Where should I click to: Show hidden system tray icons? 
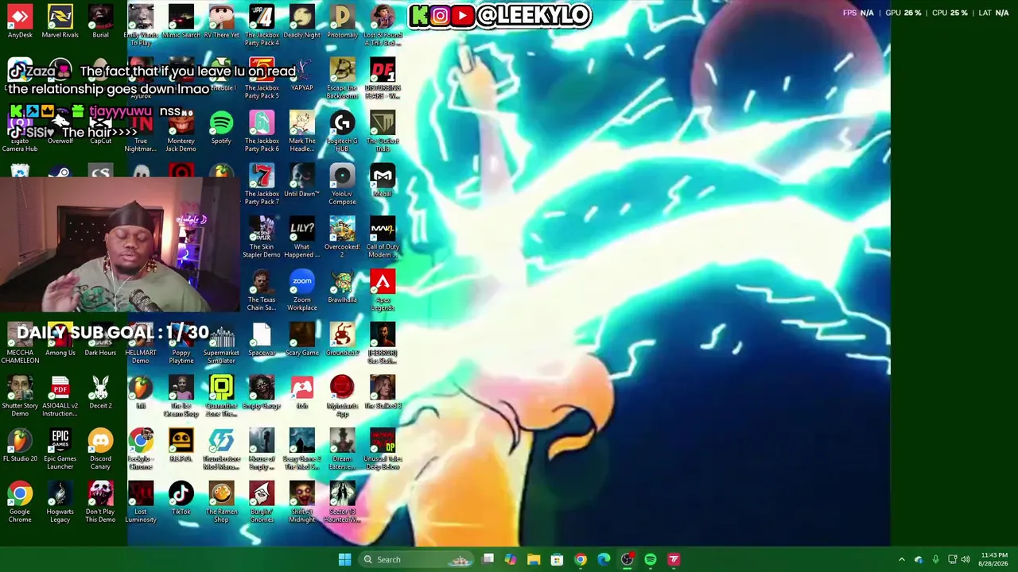click(x=901, y=559)
